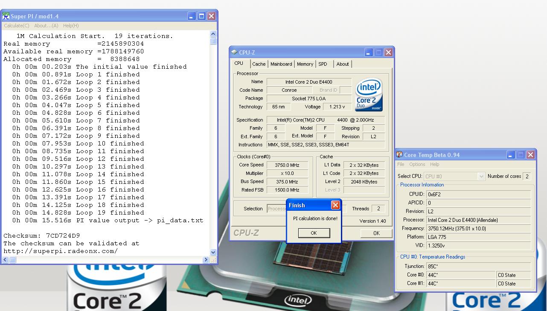547x311 pixels.
Task: Minimize the Super PI window
Action: (192, 16)
